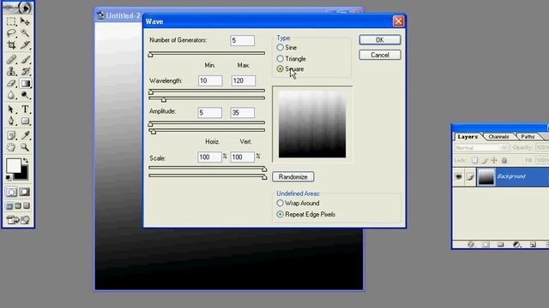This screenshot has width=549, height=308.
Task: Click the add layer style icon
Action: coord(471,245)
